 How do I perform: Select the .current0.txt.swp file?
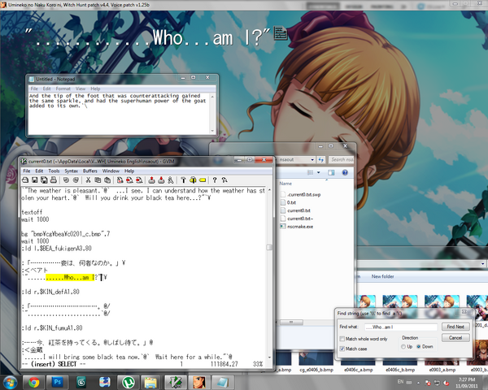pos(301,195)
